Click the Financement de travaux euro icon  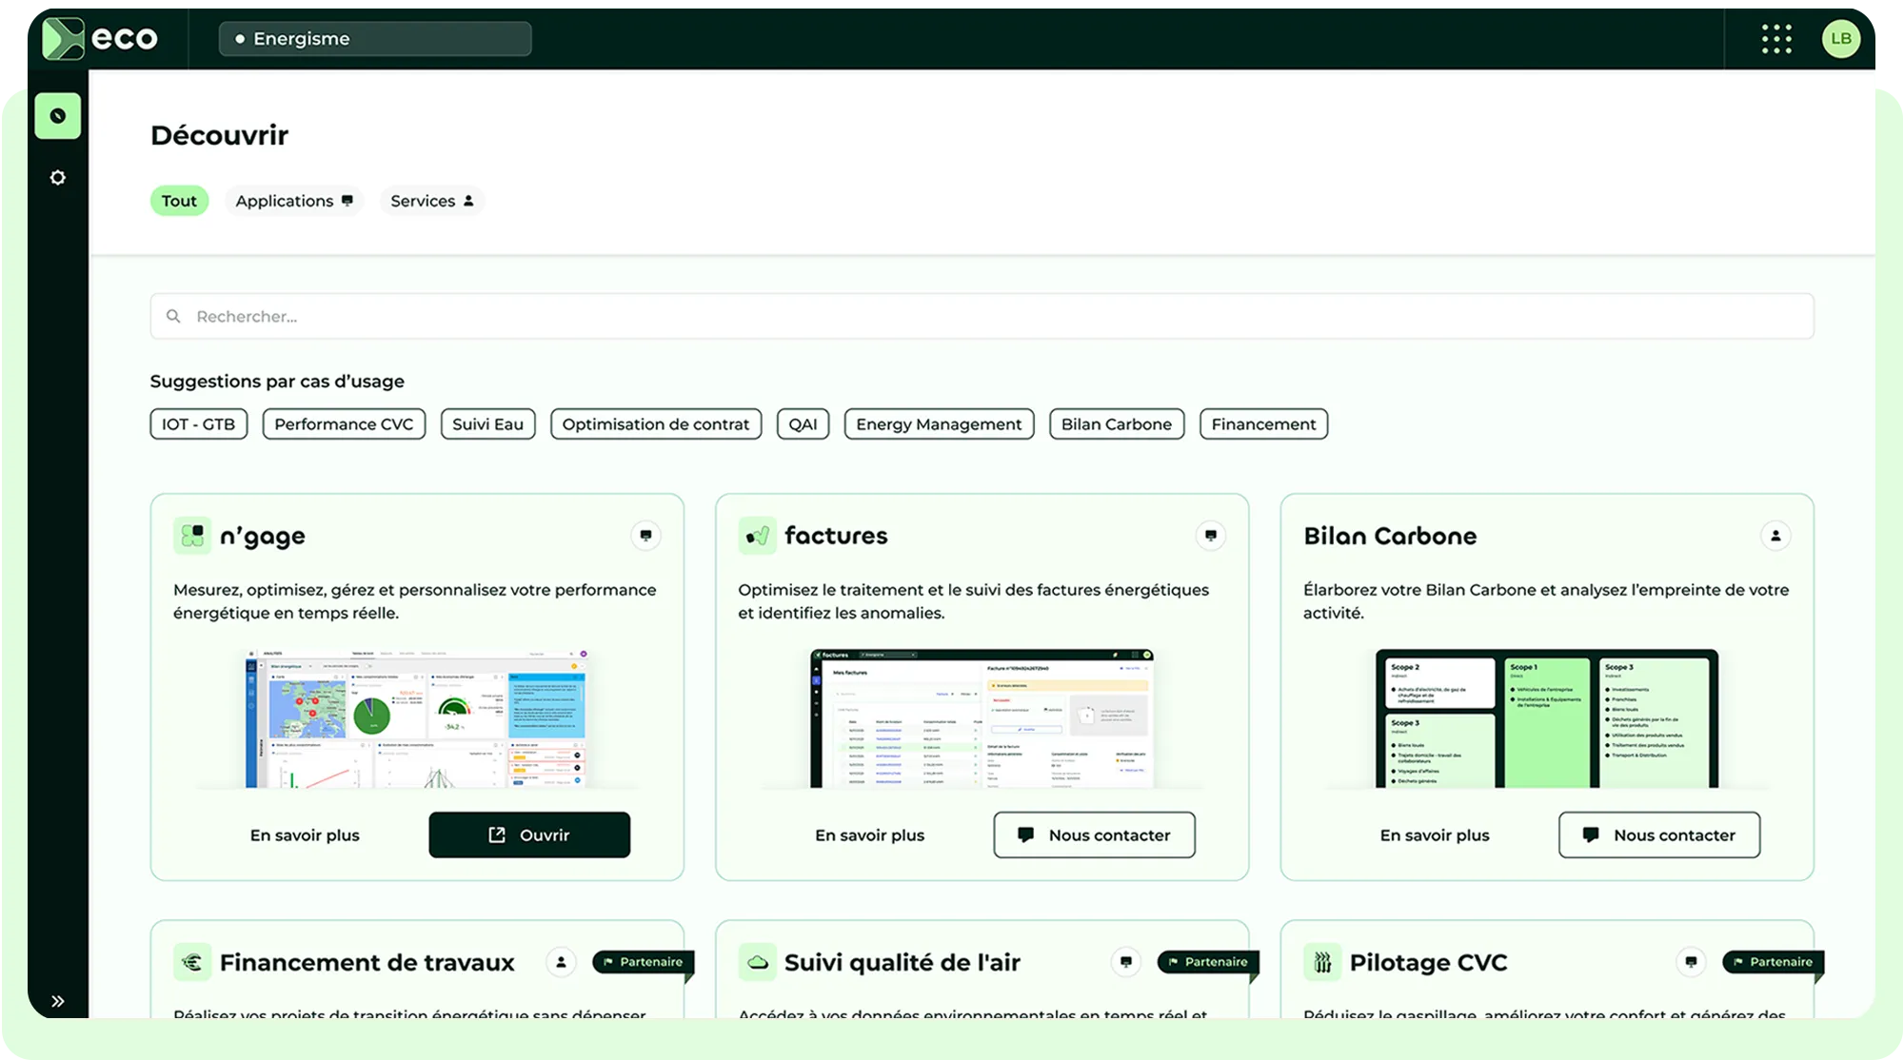192,962
